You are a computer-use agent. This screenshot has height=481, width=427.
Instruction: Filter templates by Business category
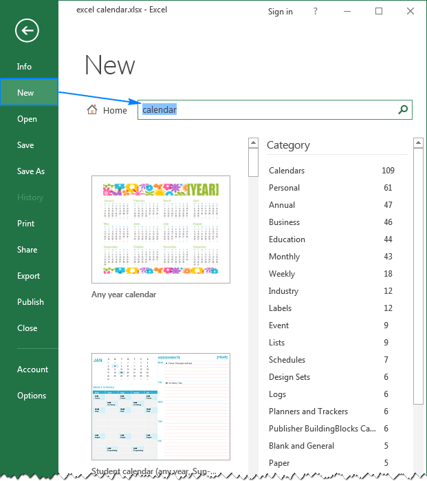click(x=284, y=222)
